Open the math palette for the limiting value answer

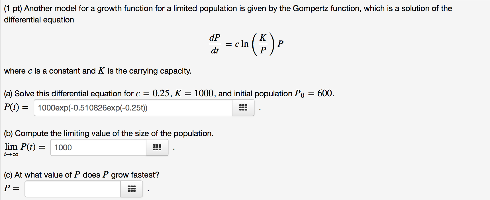pyautogui.click(x=157, y=147)
